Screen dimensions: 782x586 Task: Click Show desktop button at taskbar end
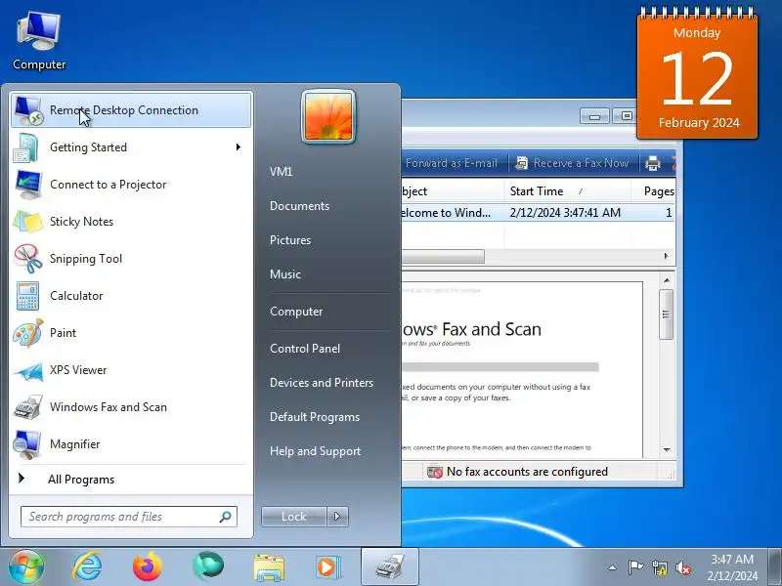[774, 566]
